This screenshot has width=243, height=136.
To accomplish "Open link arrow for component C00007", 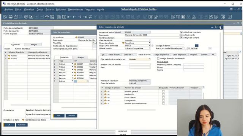I will [75, 64].
